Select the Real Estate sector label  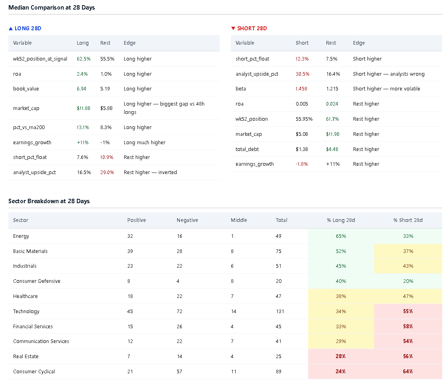point(25,357)
